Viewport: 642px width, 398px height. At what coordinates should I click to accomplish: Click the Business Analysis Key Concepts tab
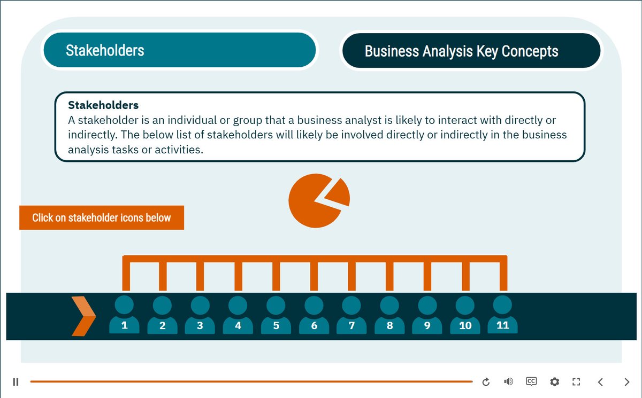pos(471,51)
